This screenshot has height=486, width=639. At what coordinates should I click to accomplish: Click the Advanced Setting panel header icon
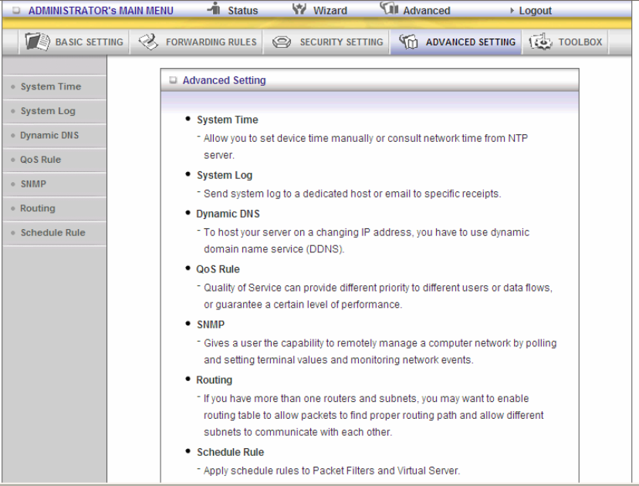pos(173,80)
